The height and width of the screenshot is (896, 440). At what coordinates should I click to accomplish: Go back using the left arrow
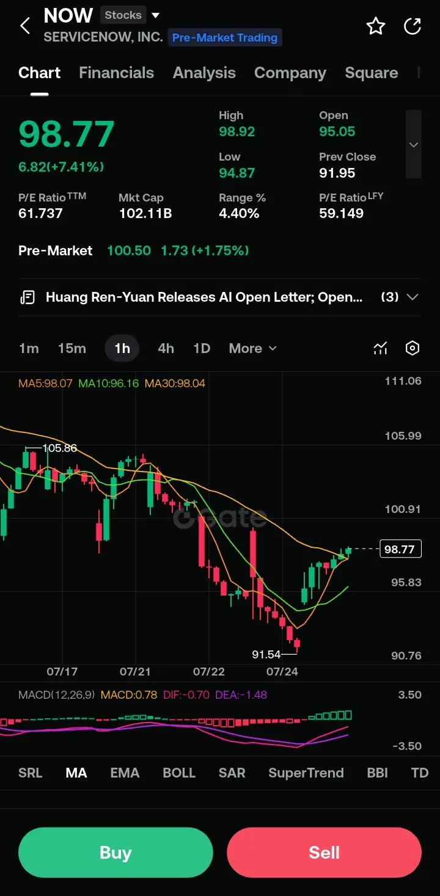point(25,26)
